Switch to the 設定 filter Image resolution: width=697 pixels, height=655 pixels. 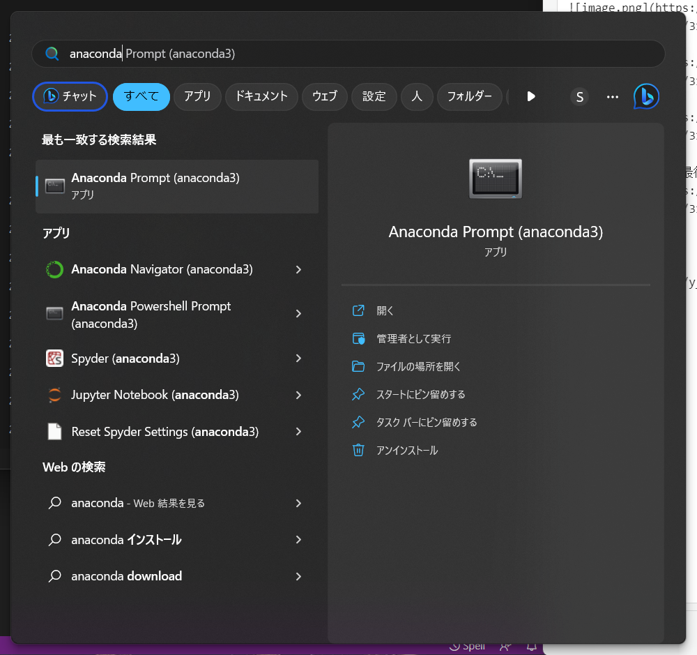tap(374, 96)
